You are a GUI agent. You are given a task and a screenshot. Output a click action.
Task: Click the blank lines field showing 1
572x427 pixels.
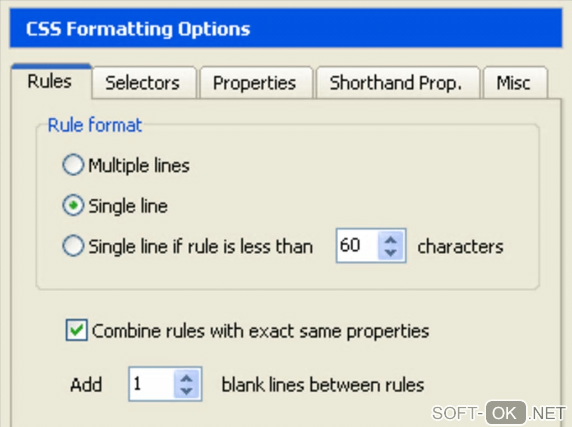[150, 384]
